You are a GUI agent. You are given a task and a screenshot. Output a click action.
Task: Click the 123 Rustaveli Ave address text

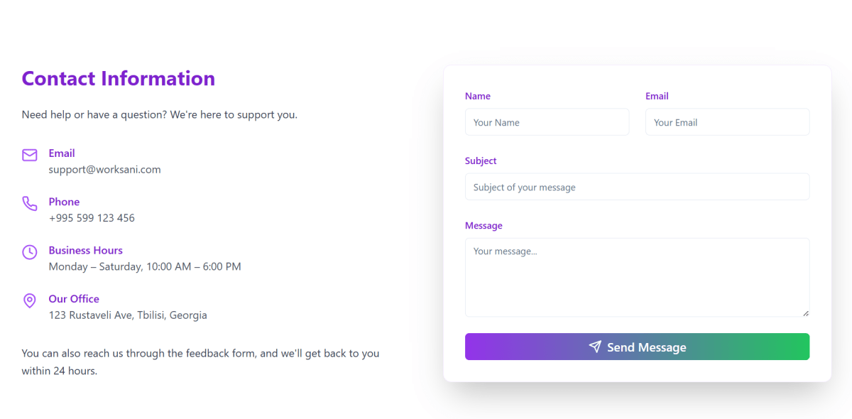128,315
